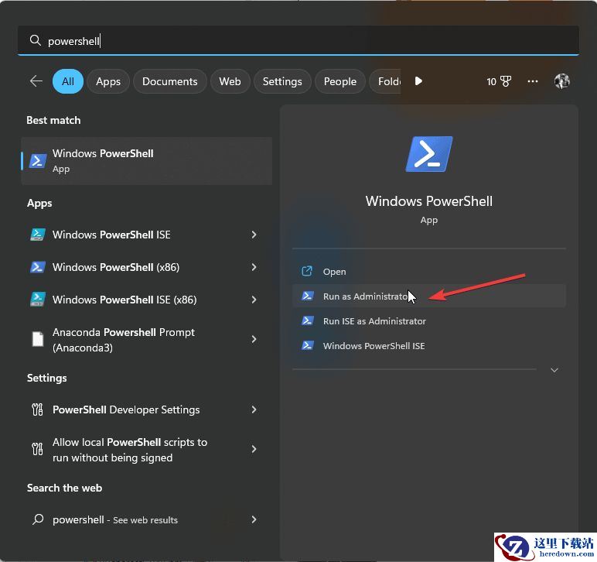Click the Anaconda Powershell Prompt file icon

pos(37,339)
